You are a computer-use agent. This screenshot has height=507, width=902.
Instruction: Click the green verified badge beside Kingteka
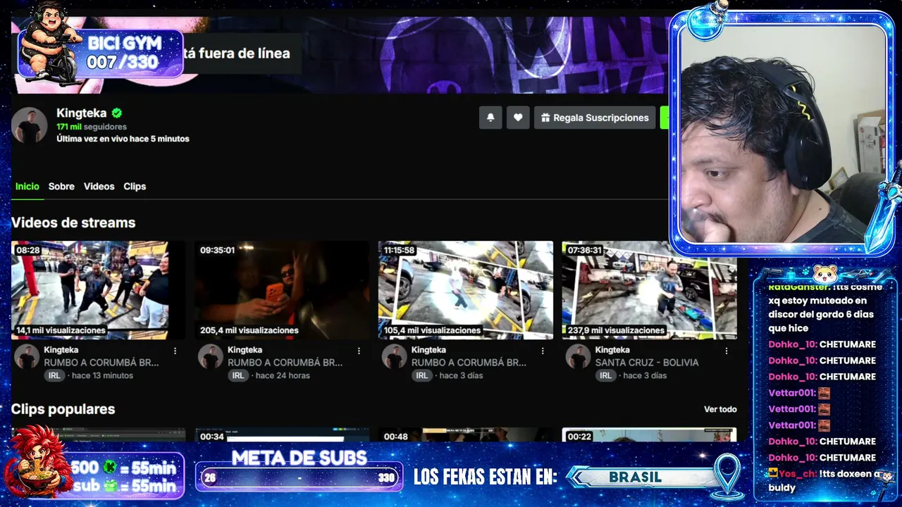[117, 113]
